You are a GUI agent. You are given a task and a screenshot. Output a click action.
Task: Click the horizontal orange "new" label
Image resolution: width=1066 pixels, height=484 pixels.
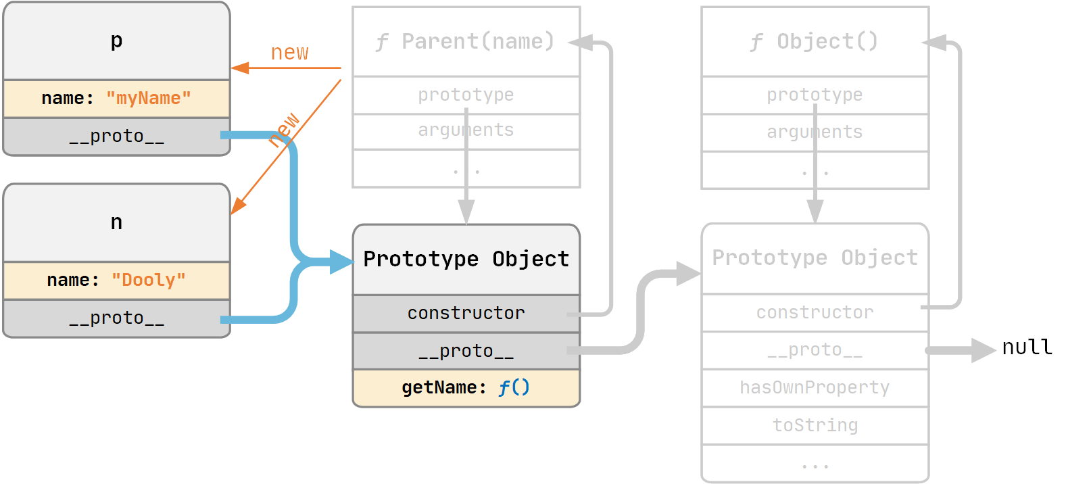pos(289,53)
